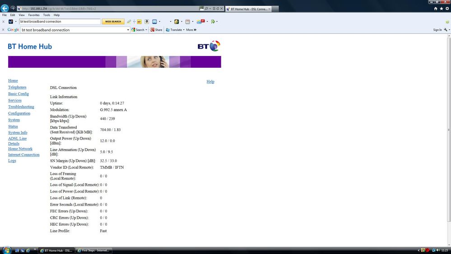This screenshot has height=254, width=451.
Task: Click the Windows Start orb
Action: 6,250
